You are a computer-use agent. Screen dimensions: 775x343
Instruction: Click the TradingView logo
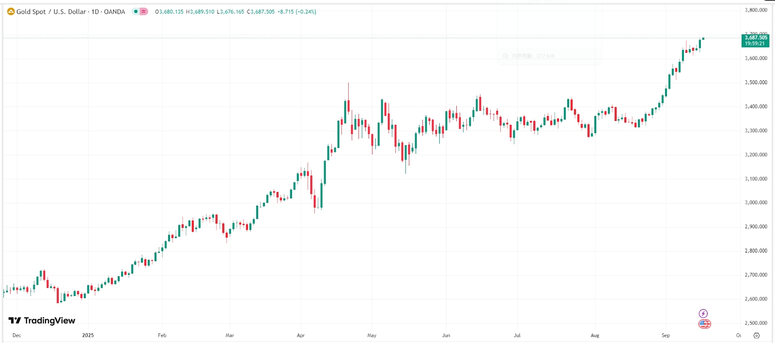point(42,320)
